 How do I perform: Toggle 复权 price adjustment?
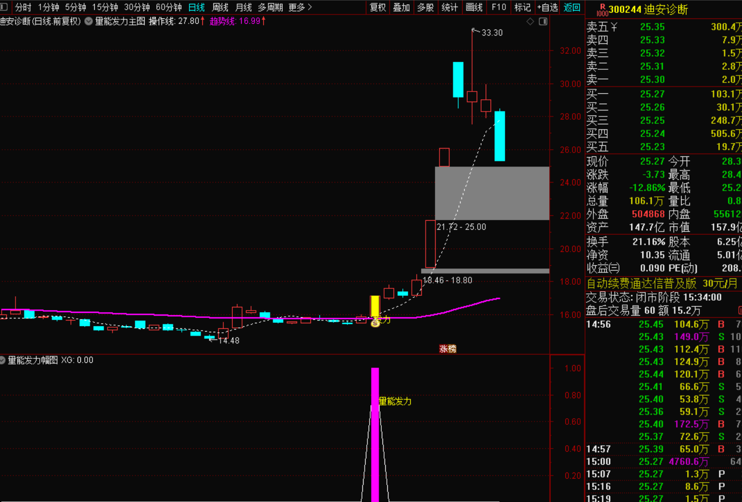coord(378,7)
